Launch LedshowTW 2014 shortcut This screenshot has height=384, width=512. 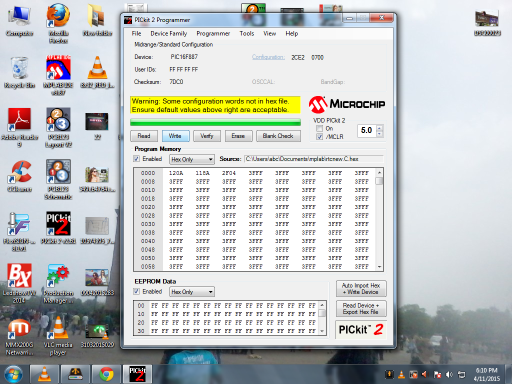pos(19,283)
